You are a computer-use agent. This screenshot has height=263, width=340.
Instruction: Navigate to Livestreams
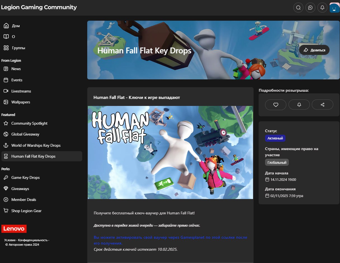[21, 91]
